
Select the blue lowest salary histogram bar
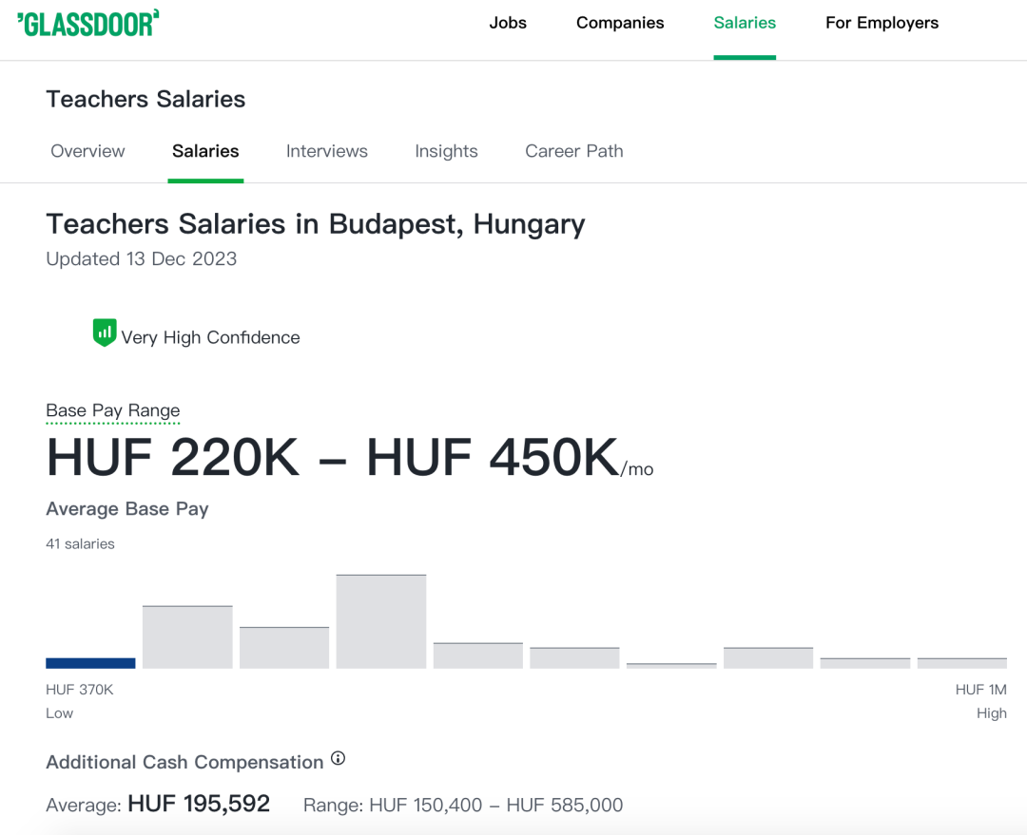click(x=90, y=663)
